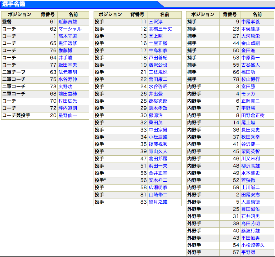Click the 杉山博行 link

coord(251,79)
